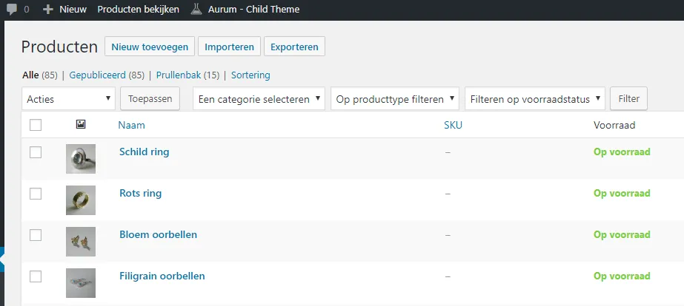The height and width of the screenshot is (306, 684).
Task: Open the Schild ring product thumbnail
Action: pyautogui.click(x=81, y=158)
